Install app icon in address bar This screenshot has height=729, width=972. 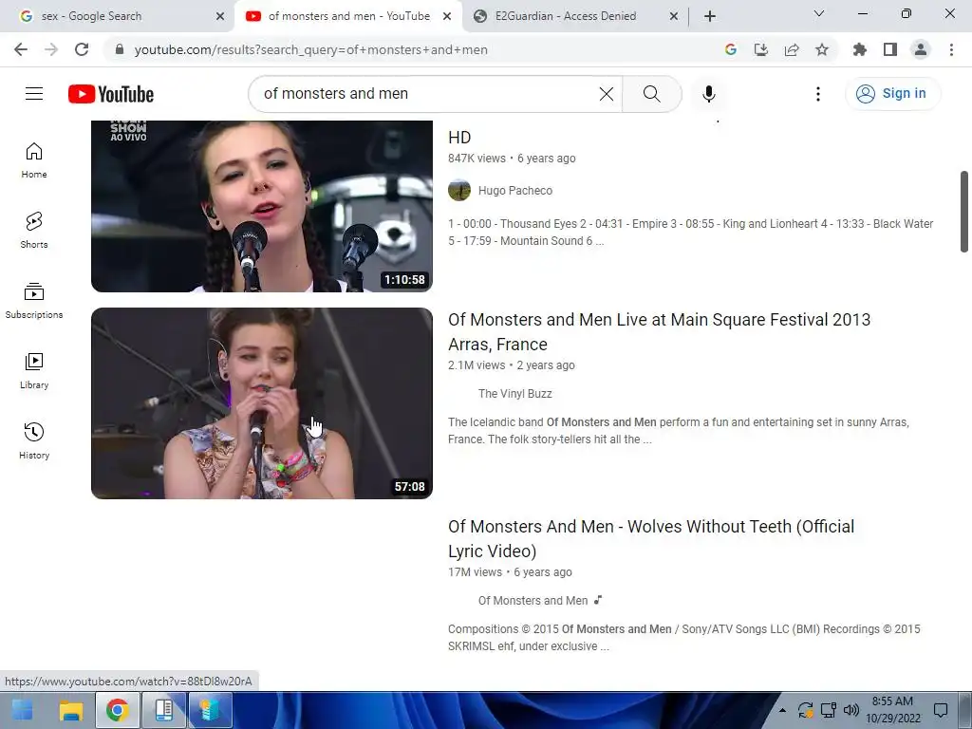pyautogui.click(x=761, y=49)
